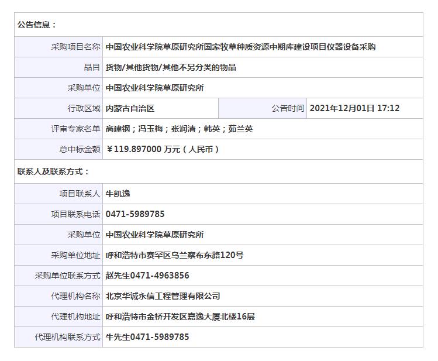Click the contact 赵先生0471-4963856

(x=147, y=276)
